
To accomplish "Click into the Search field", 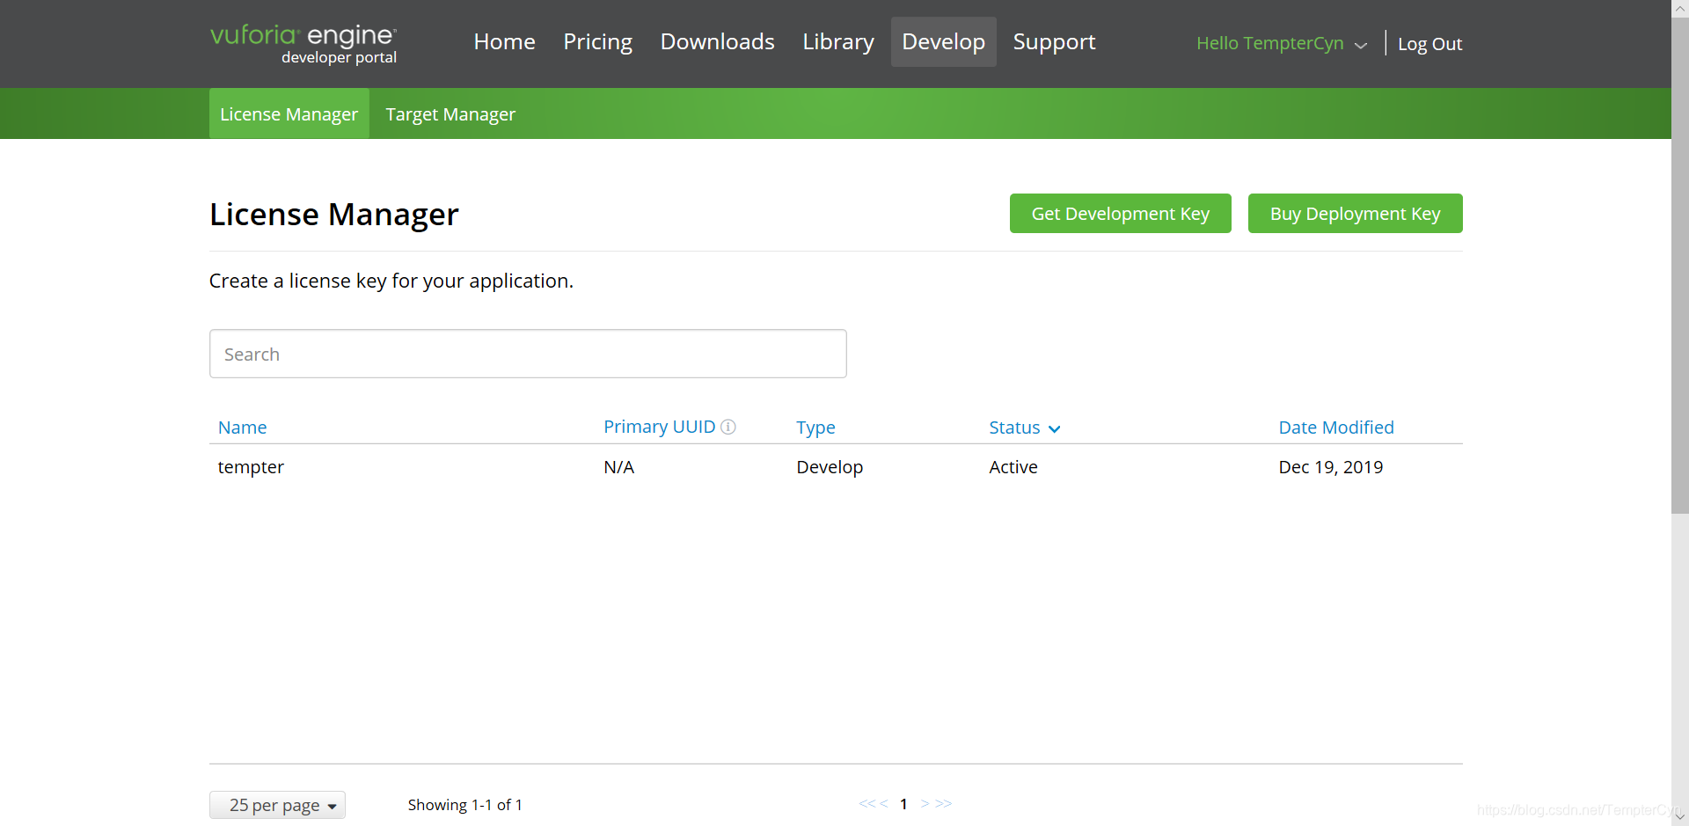I will point(528,354).
